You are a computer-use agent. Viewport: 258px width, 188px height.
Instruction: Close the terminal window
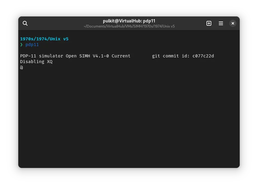click(233, 23)
